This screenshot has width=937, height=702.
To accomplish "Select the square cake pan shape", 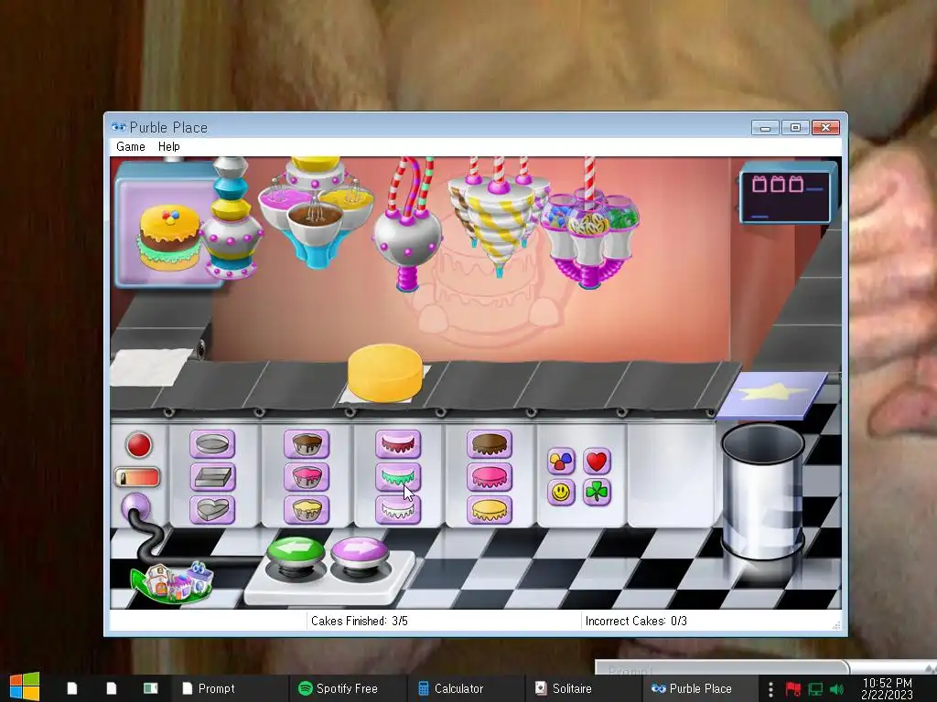I will (x=212, y=477).
